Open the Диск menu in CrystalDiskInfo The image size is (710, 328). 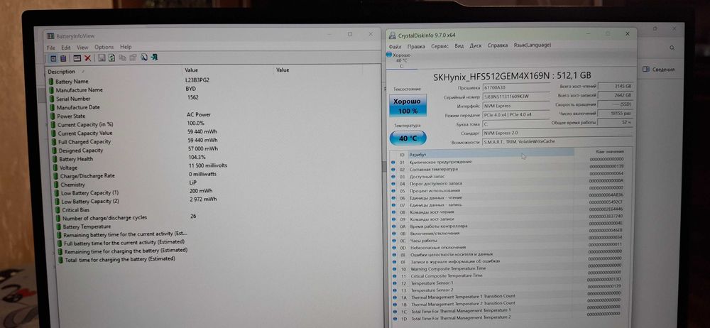476,45
